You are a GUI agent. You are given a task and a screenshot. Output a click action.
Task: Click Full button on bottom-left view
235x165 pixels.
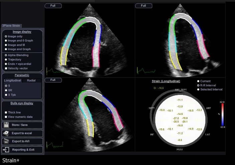click(x=53, y=80)
